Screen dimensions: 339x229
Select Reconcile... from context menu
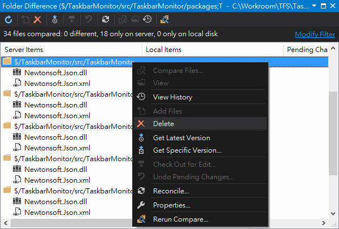200,191
